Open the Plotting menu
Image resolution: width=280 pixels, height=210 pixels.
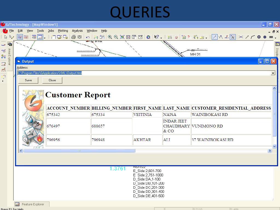63,31
